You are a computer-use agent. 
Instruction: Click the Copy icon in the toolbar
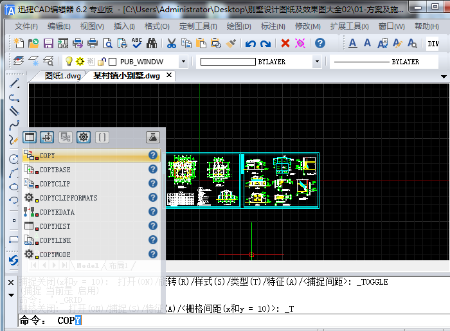point(186,43)
